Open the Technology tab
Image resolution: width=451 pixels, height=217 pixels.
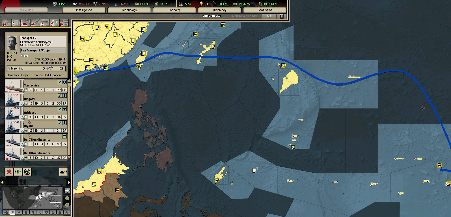[x=129, y=10]
